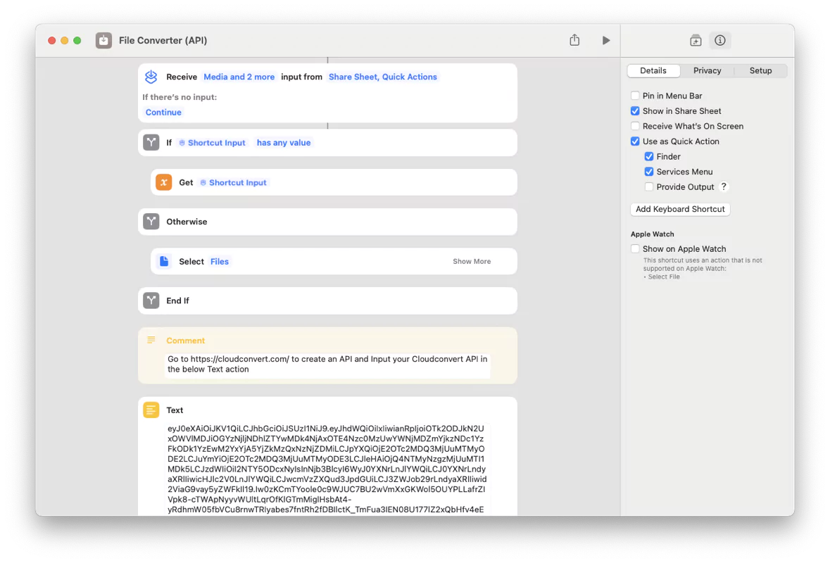Switch to the Privacy tab
Image resolution: width=830 pixels, height=563 pixels.
tap(707, 70)
